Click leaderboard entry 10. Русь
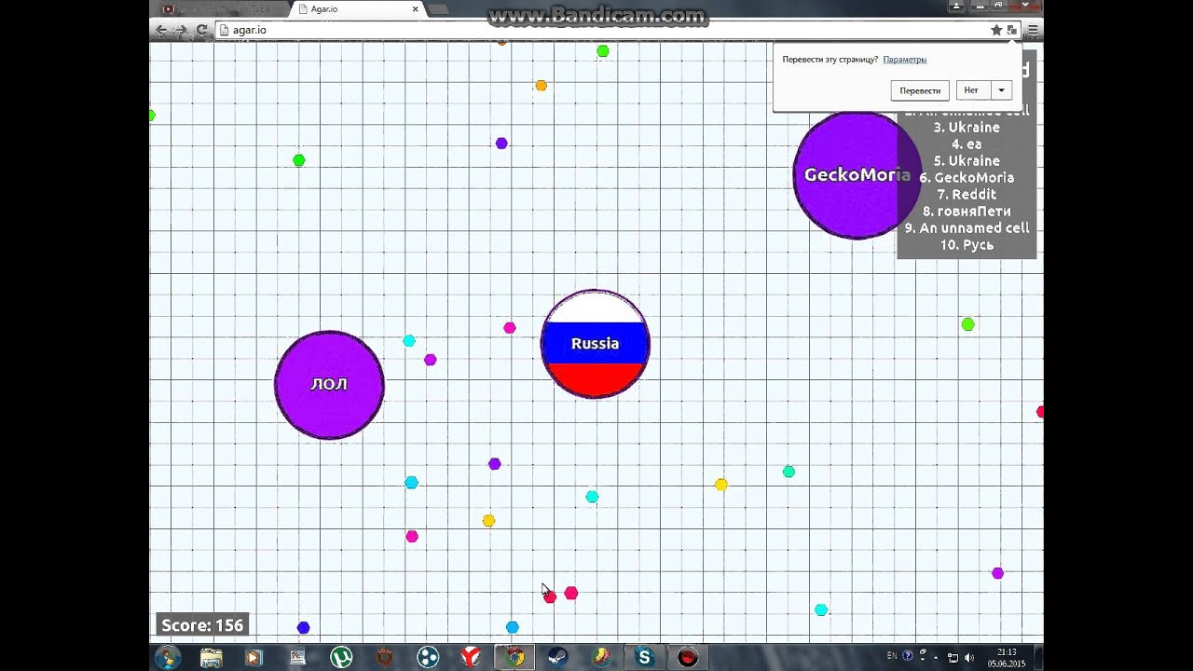 tap(967, 245)
